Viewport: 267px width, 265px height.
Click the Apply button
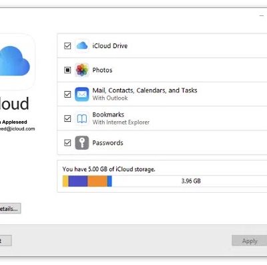250,241
